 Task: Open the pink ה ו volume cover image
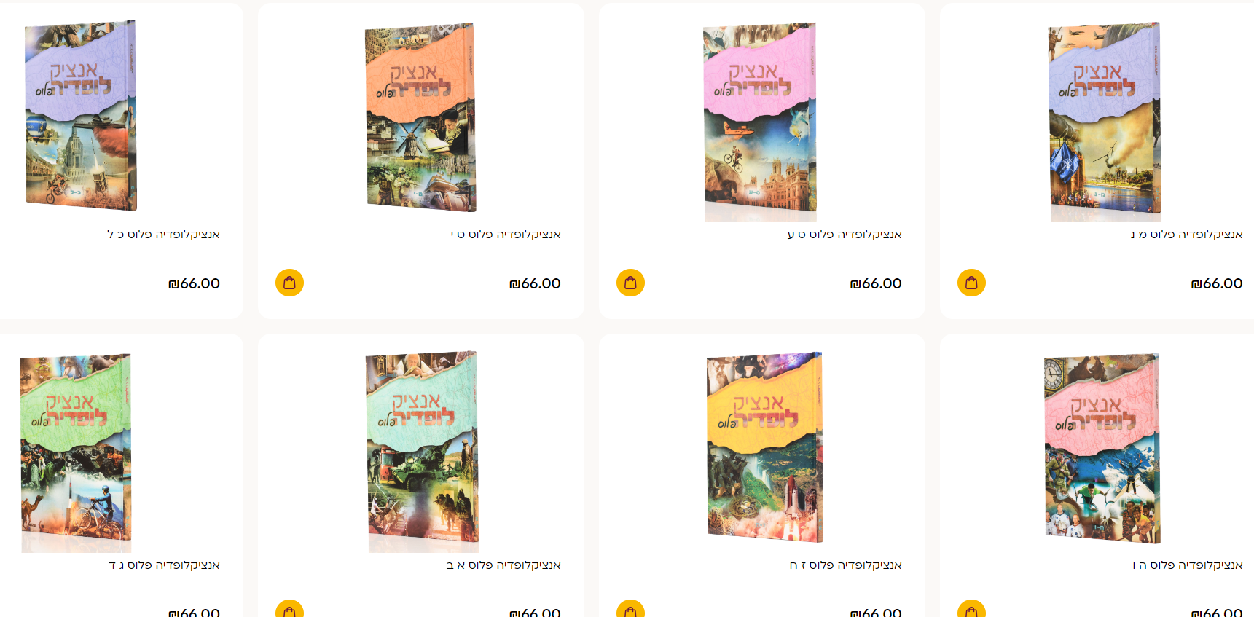tap(1102, 448)
